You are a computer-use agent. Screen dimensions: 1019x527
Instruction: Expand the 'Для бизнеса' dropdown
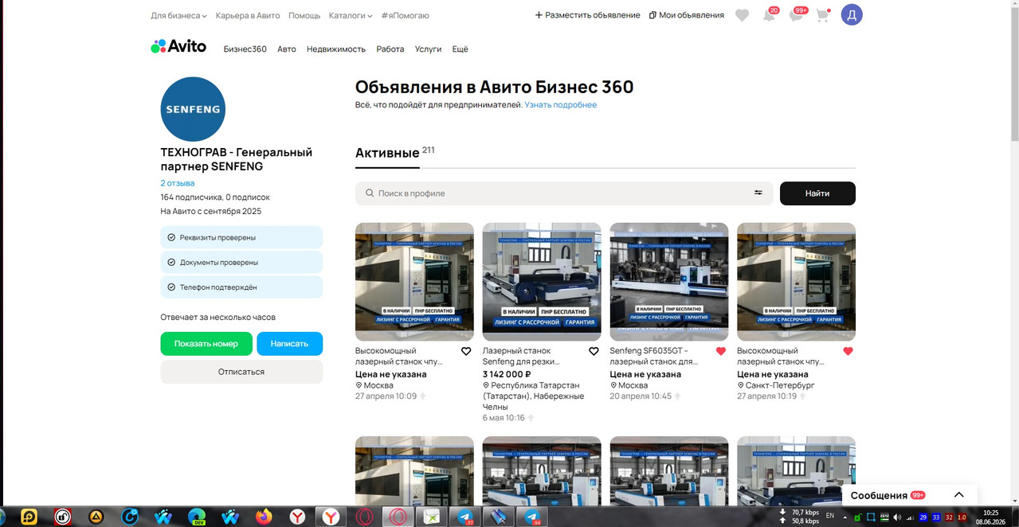179,15
